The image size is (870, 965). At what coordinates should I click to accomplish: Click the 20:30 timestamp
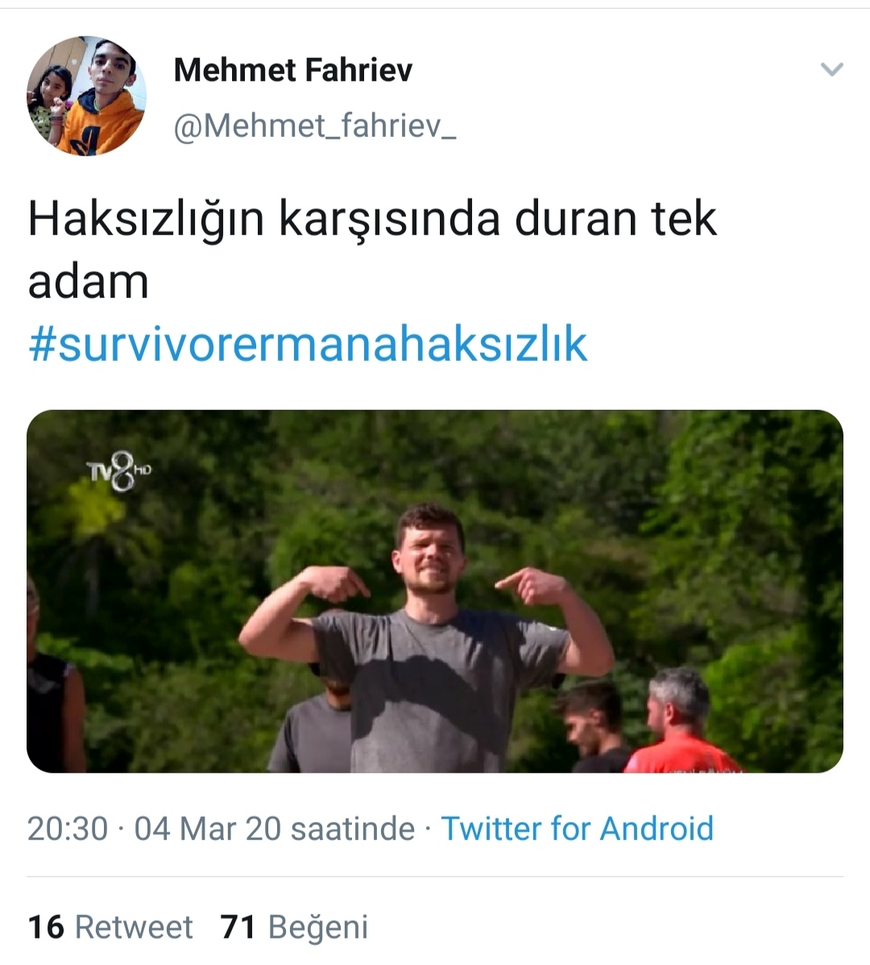[x=68, y=828]
